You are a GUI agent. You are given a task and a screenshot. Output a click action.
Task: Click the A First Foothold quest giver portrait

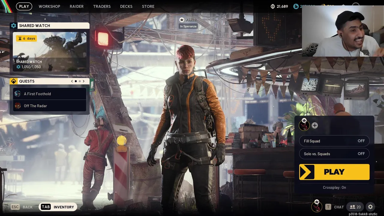tap(18, 94)
